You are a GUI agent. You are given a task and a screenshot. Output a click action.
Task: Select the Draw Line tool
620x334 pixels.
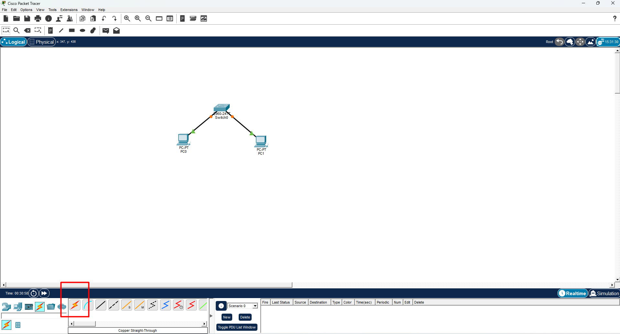(61, 30)
